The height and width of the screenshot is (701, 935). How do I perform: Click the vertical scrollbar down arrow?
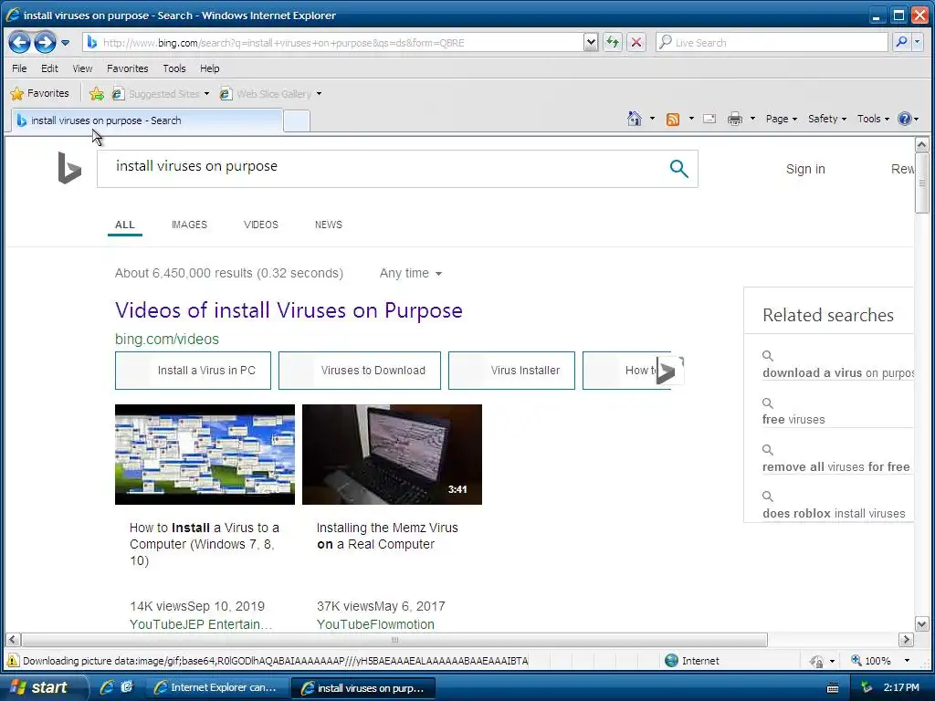coord(921,624)
